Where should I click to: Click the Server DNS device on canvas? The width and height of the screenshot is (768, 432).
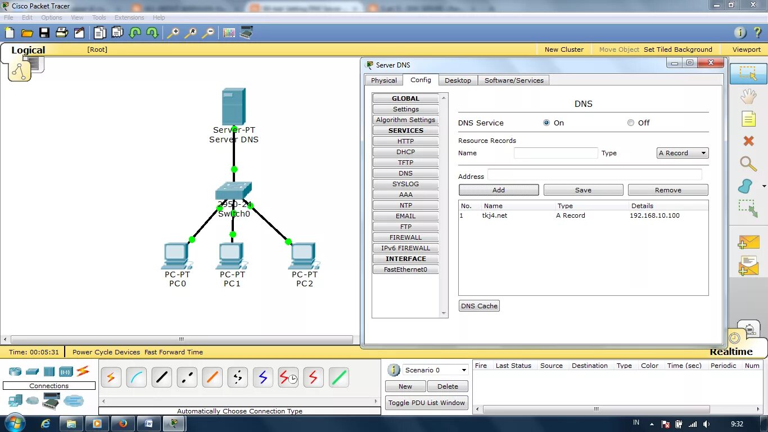click(x=233, y=107)
